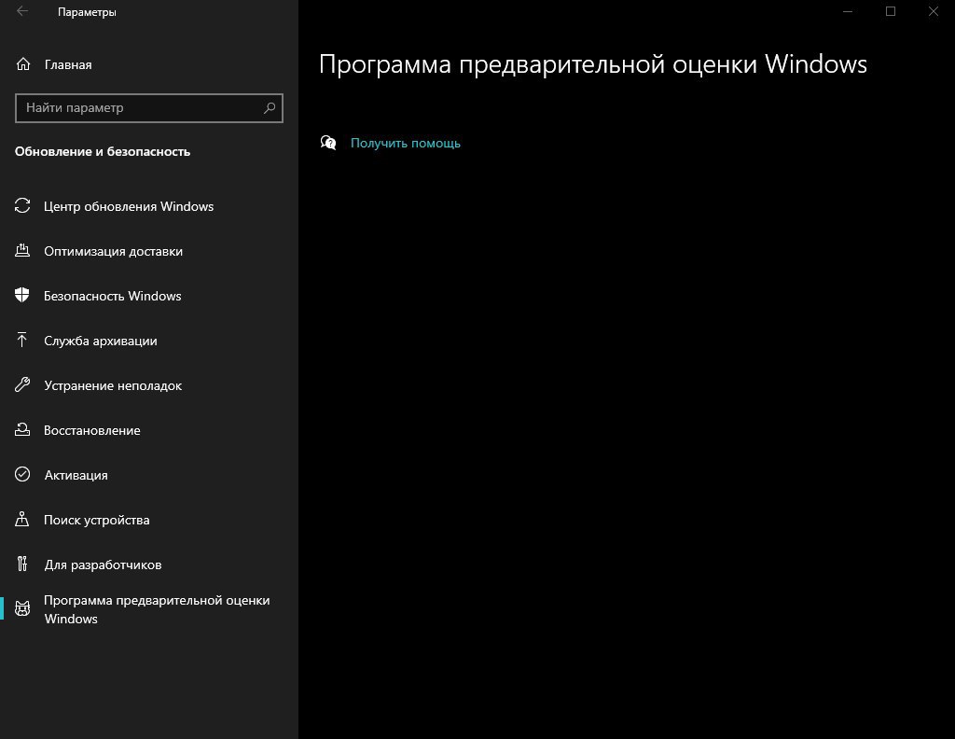This screenshot has height=739, width=955.
Task: Open Служба архивации
Action: click(x=101, y=342)
